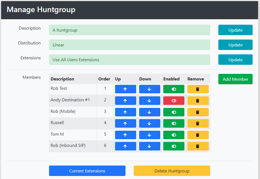
Task: Delete Andy Destination #1 member
Action: 198,100
